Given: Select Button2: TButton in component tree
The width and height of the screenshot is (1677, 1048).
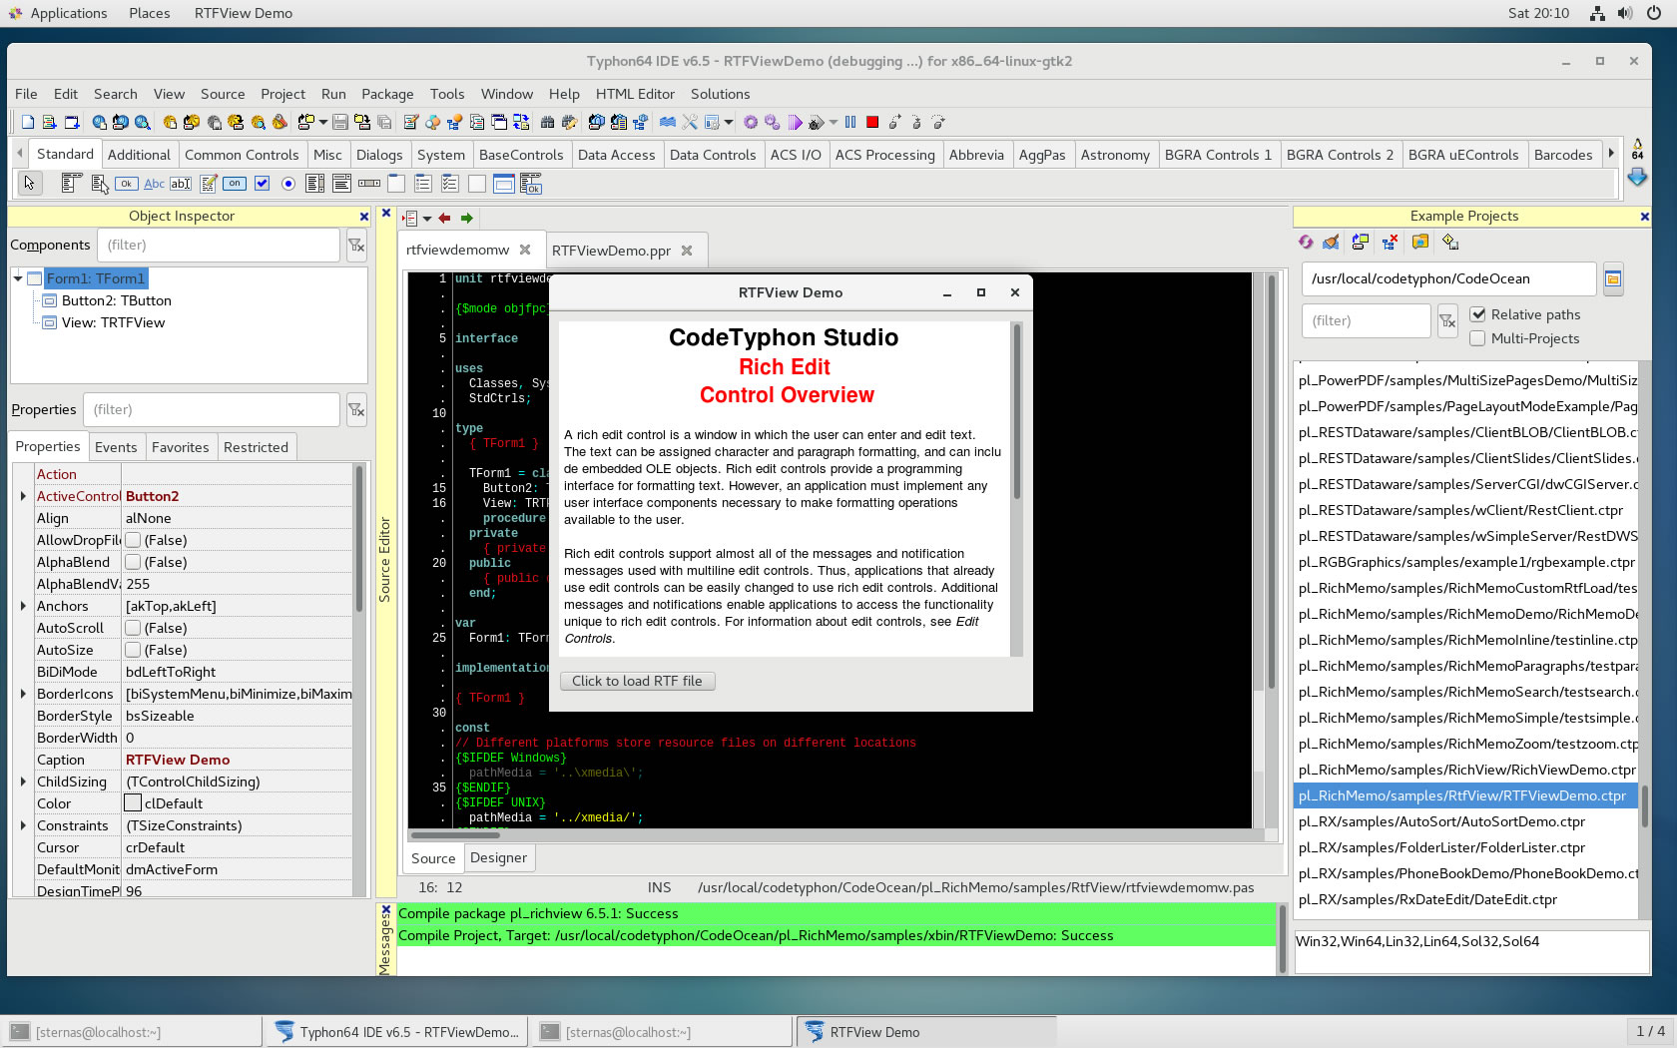Looking at the screenshot, I should 116,300.
